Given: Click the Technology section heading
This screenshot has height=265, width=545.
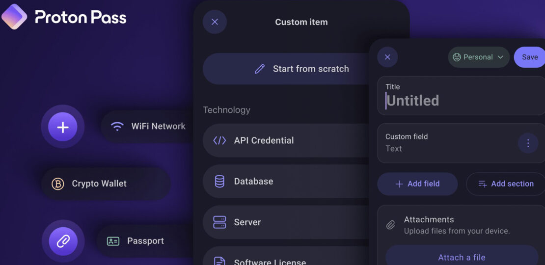Looking at the screenshot, I should point(227,110).
